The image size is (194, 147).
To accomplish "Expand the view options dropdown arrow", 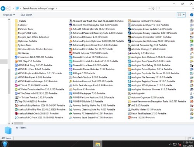I will tap(184, 15).
